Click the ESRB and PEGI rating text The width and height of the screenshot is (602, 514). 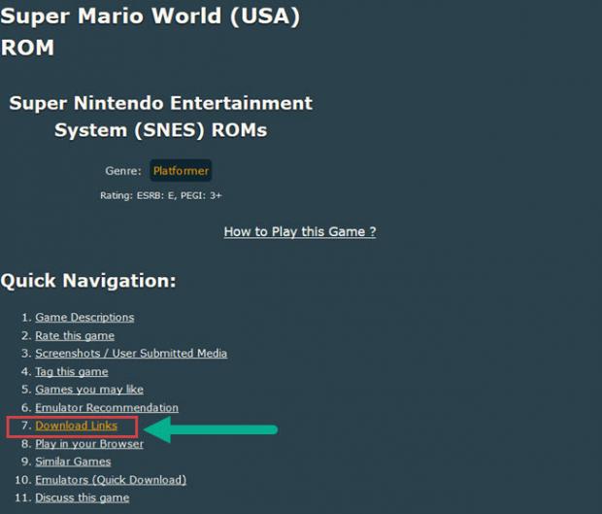161,195
